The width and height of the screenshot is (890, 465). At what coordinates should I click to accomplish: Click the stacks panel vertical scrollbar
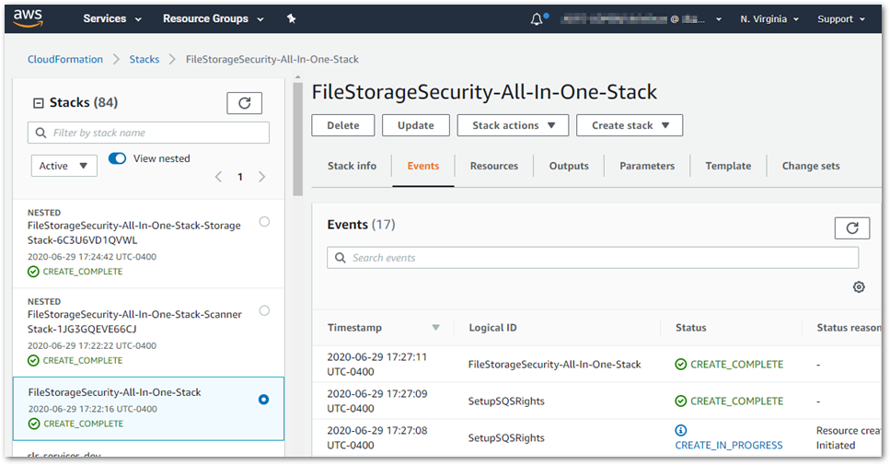[x=297, y=138]
